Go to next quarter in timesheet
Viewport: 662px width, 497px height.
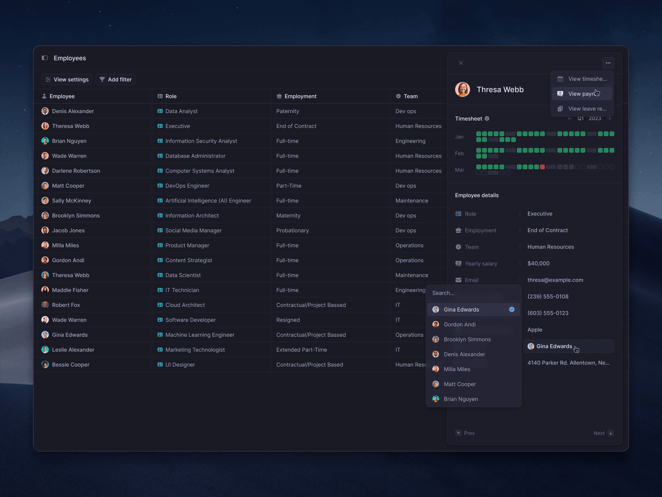click(609, 118)
